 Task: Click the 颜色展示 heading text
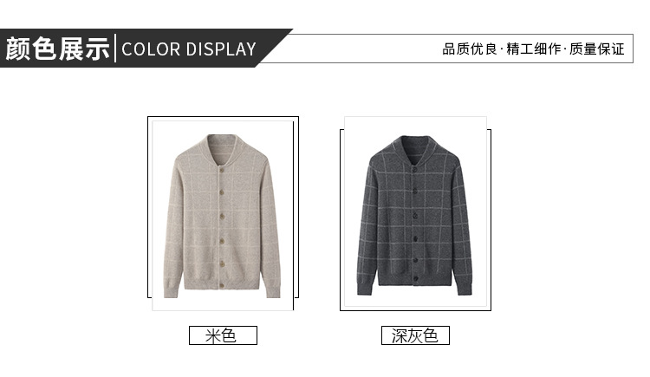coord(57,49)
